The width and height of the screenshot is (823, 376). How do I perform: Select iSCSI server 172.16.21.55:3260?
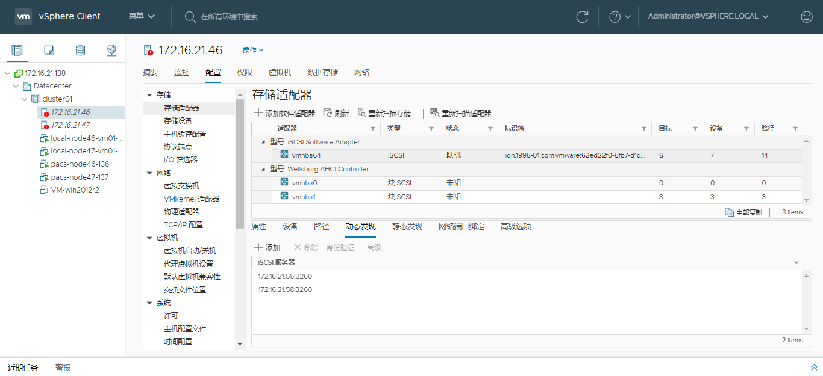pos(527,277)
